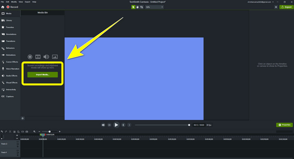The image size is (294, 159).
Task: Open the Favorites tab
Action: [x=10, y=27]
